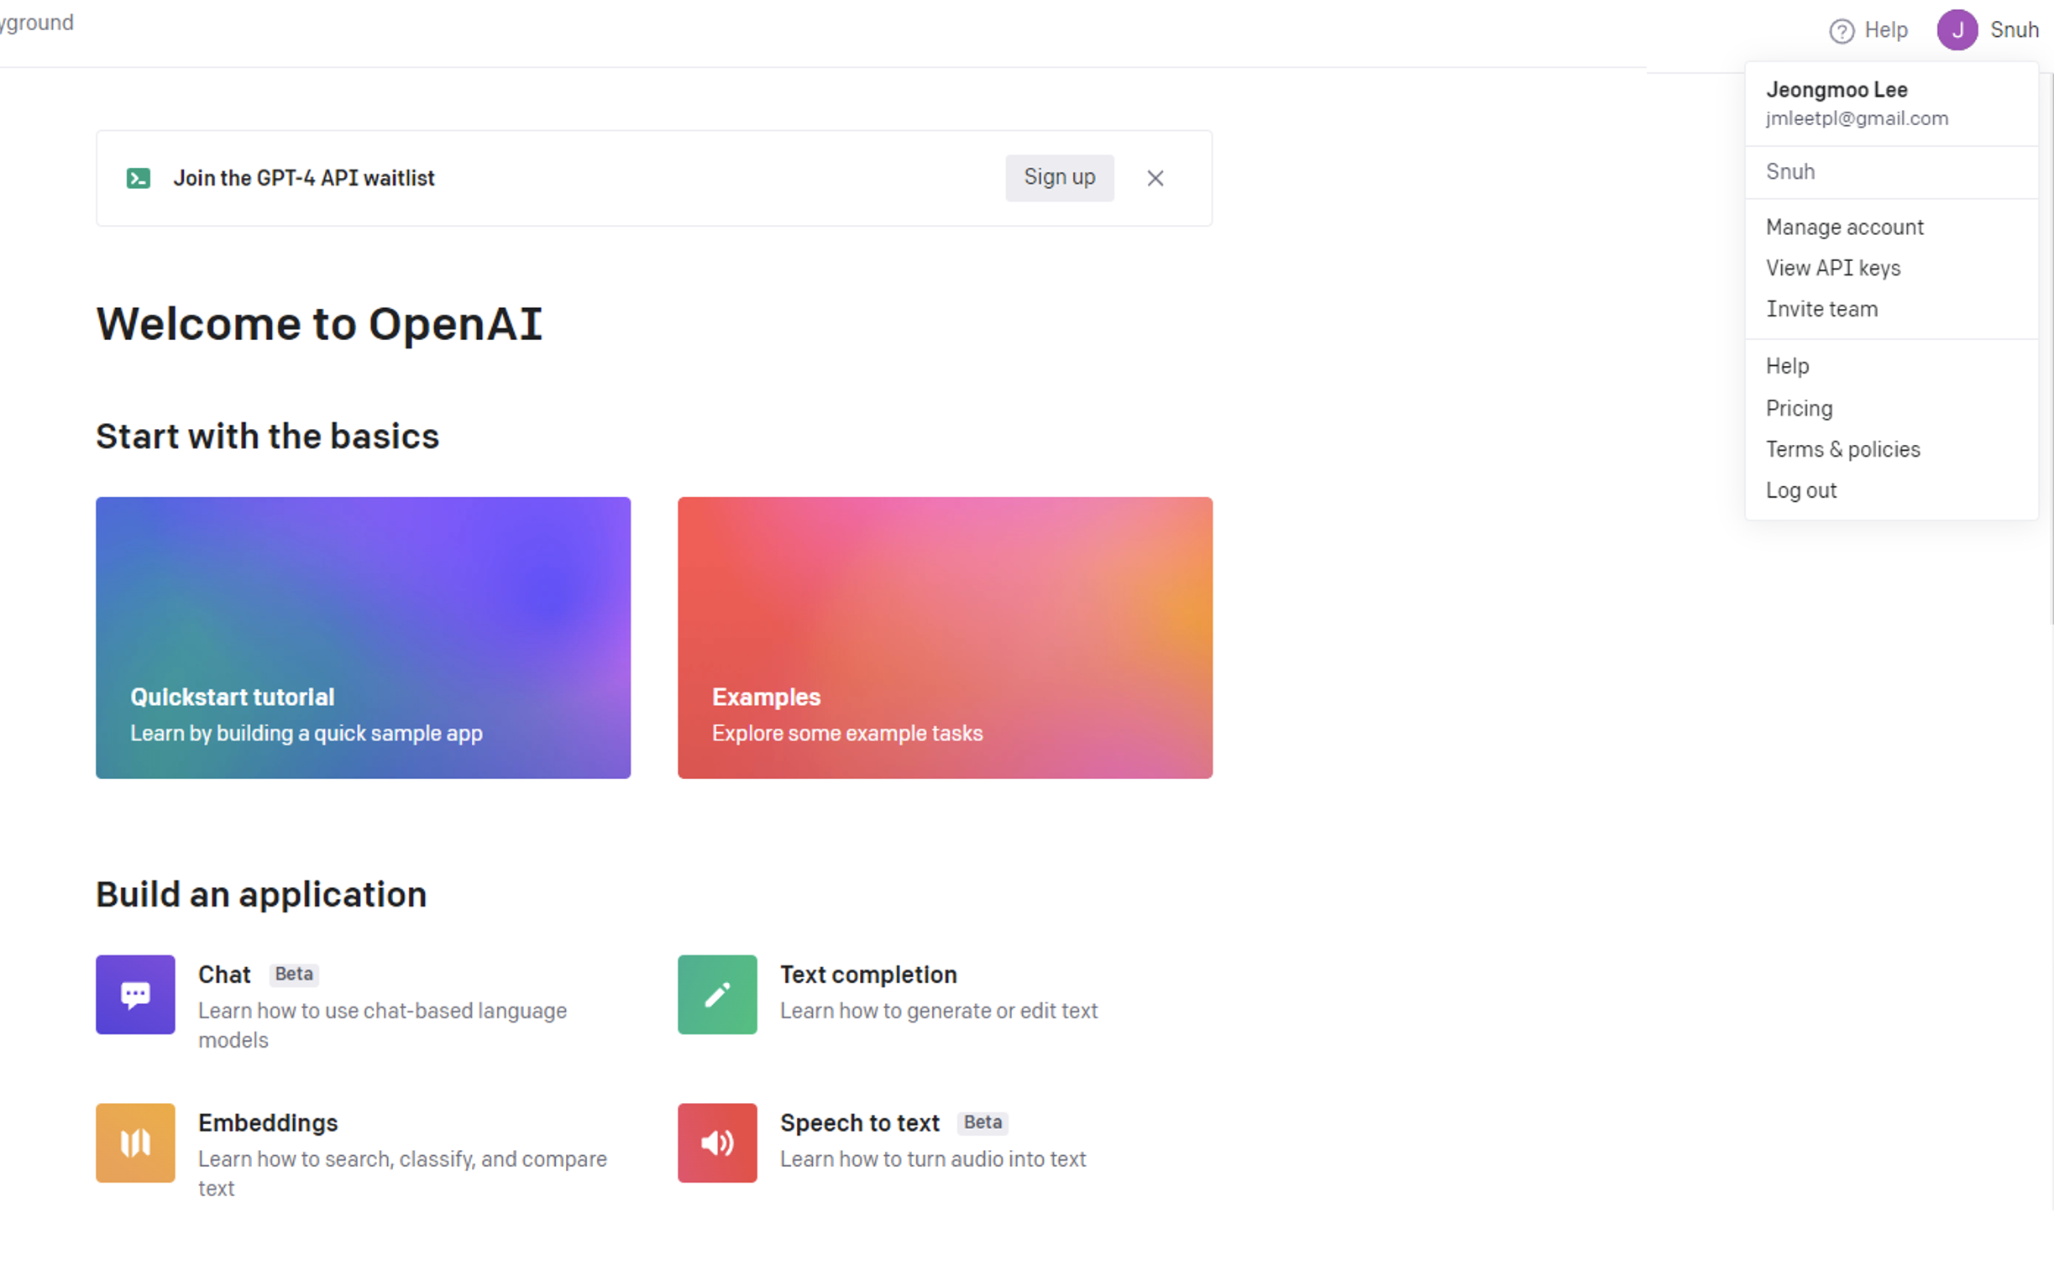
Task: Click the Beta badge next to Chat
Action: [294, 975]
